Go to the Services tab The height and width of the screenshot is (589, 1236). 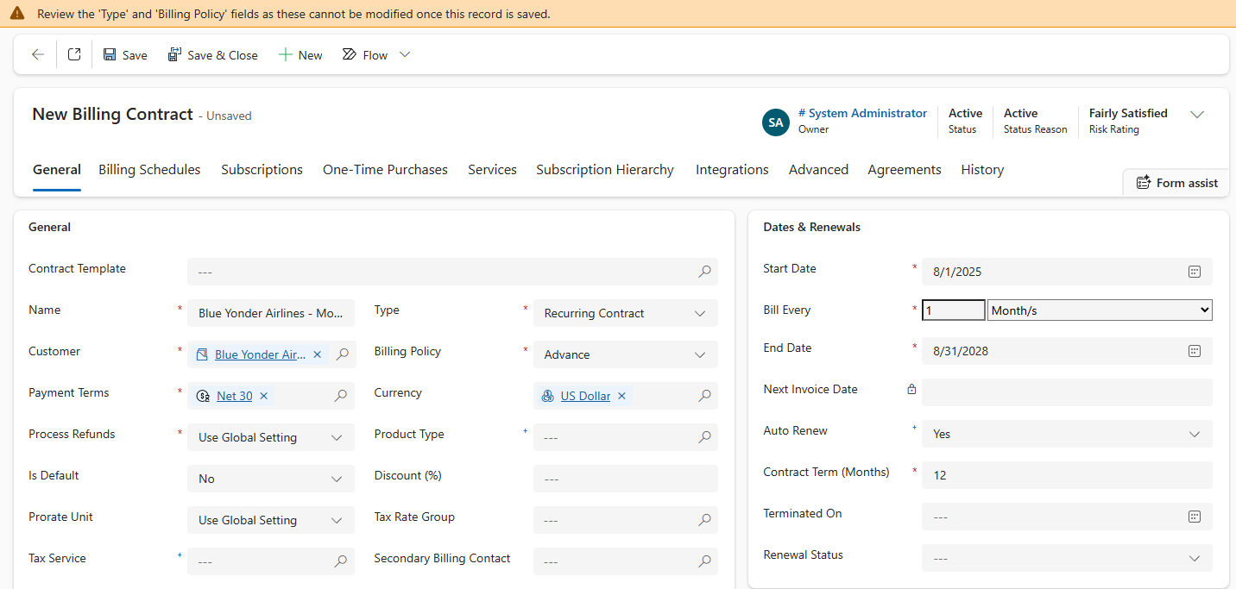pos(492,170)
